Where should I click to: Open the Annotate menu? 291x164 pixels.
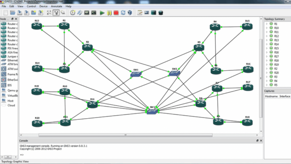(x=56, y=6)
